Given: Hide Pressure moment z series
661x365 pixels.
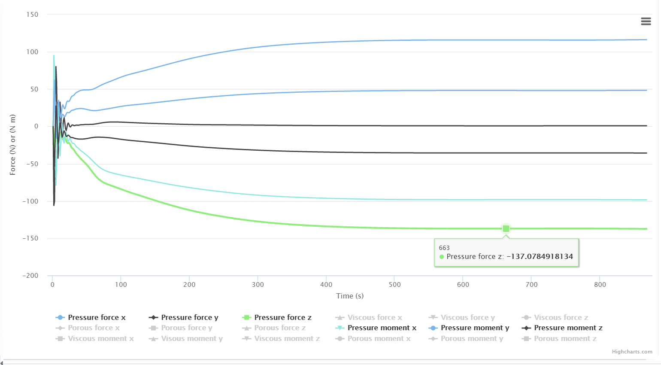Looking at the screenshot, I should [x=568, y=328].
